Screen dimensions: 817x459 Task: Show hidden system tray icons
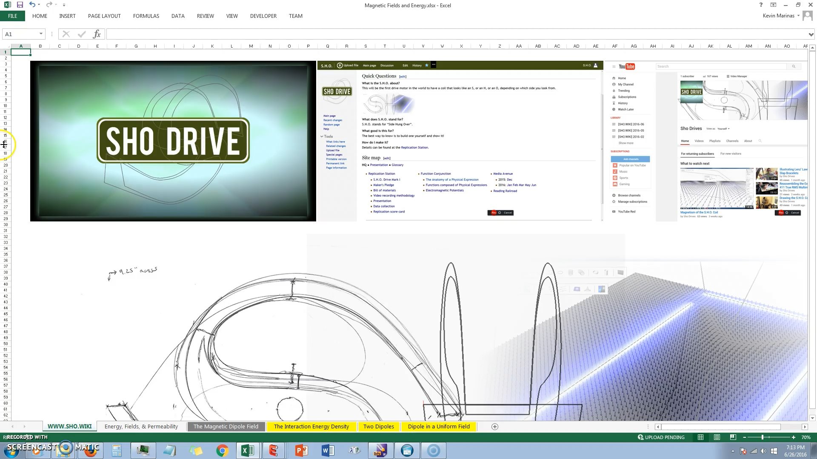pyautogui.click(x=732, y=451)
